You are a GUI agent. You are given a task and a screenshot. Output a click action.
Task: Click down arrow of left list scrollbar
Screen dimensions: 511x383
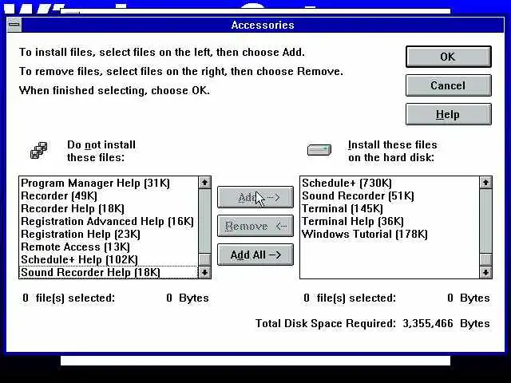(204, 272)
